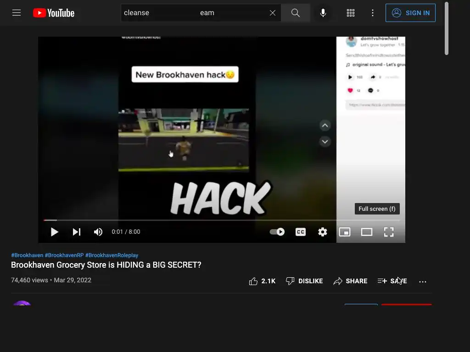Click the magnifier search button

296,13
